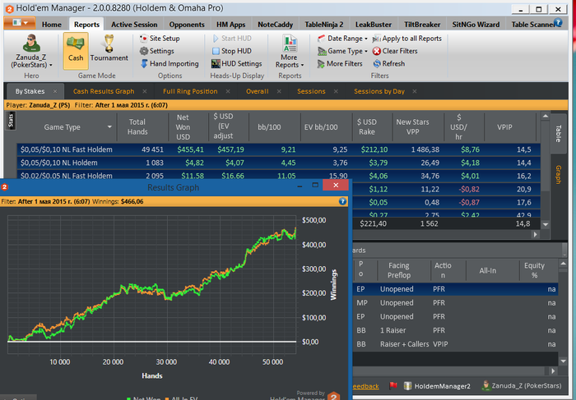Open the Date Range filter dropdown

tap(342, 38)
